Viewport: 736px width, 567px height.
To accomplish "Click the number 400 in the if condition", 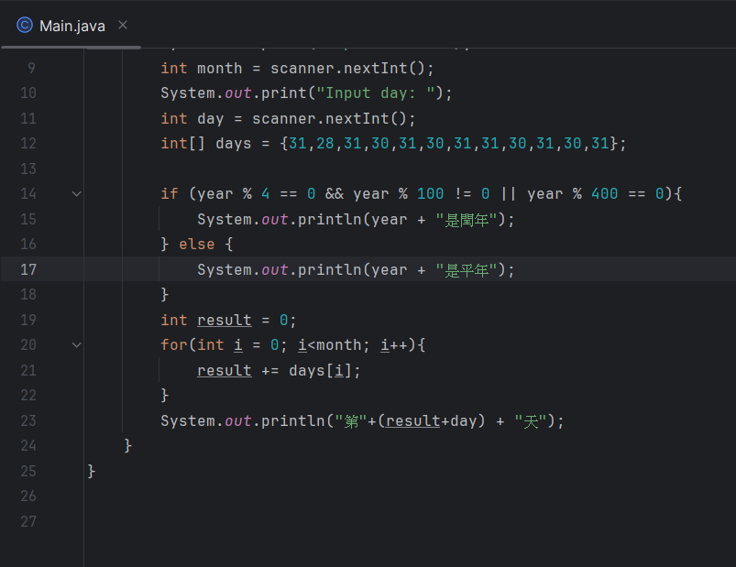I will (605, 193).
